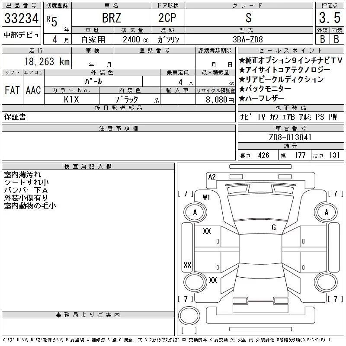Select the vehicle history 自家用
This screenshot has height=346, width=346.
(x=93, y=40)
